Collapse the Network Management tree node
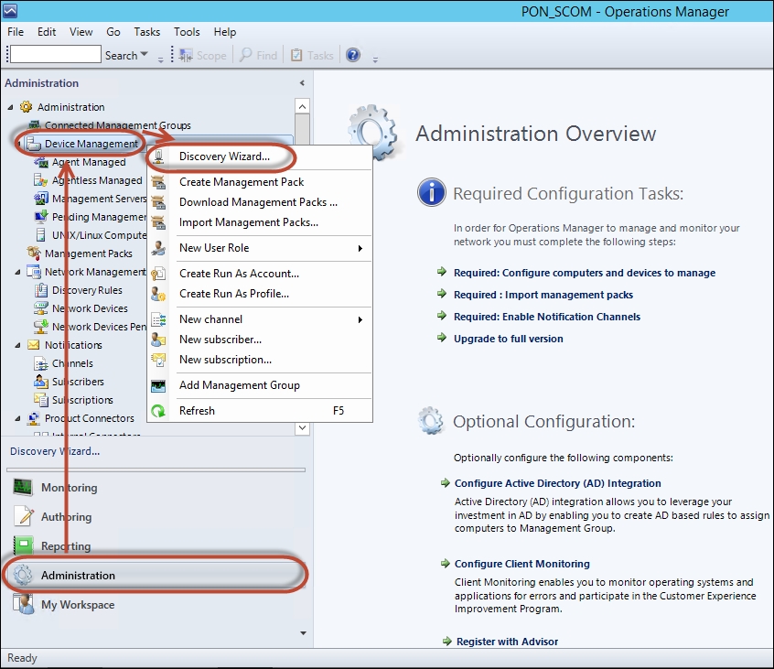The width and height of the screenshot is (774, 669). pyautogui.click(x=17, y=272)
